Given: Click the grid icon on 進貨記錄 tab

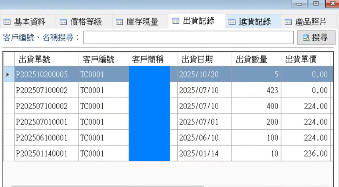Looking at the screenshot, I should [x=232, y=21].
